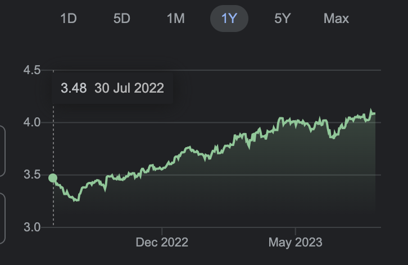Switch chart to the 5D range
This screenshot has width=408, height=265.
pos(122,19)
